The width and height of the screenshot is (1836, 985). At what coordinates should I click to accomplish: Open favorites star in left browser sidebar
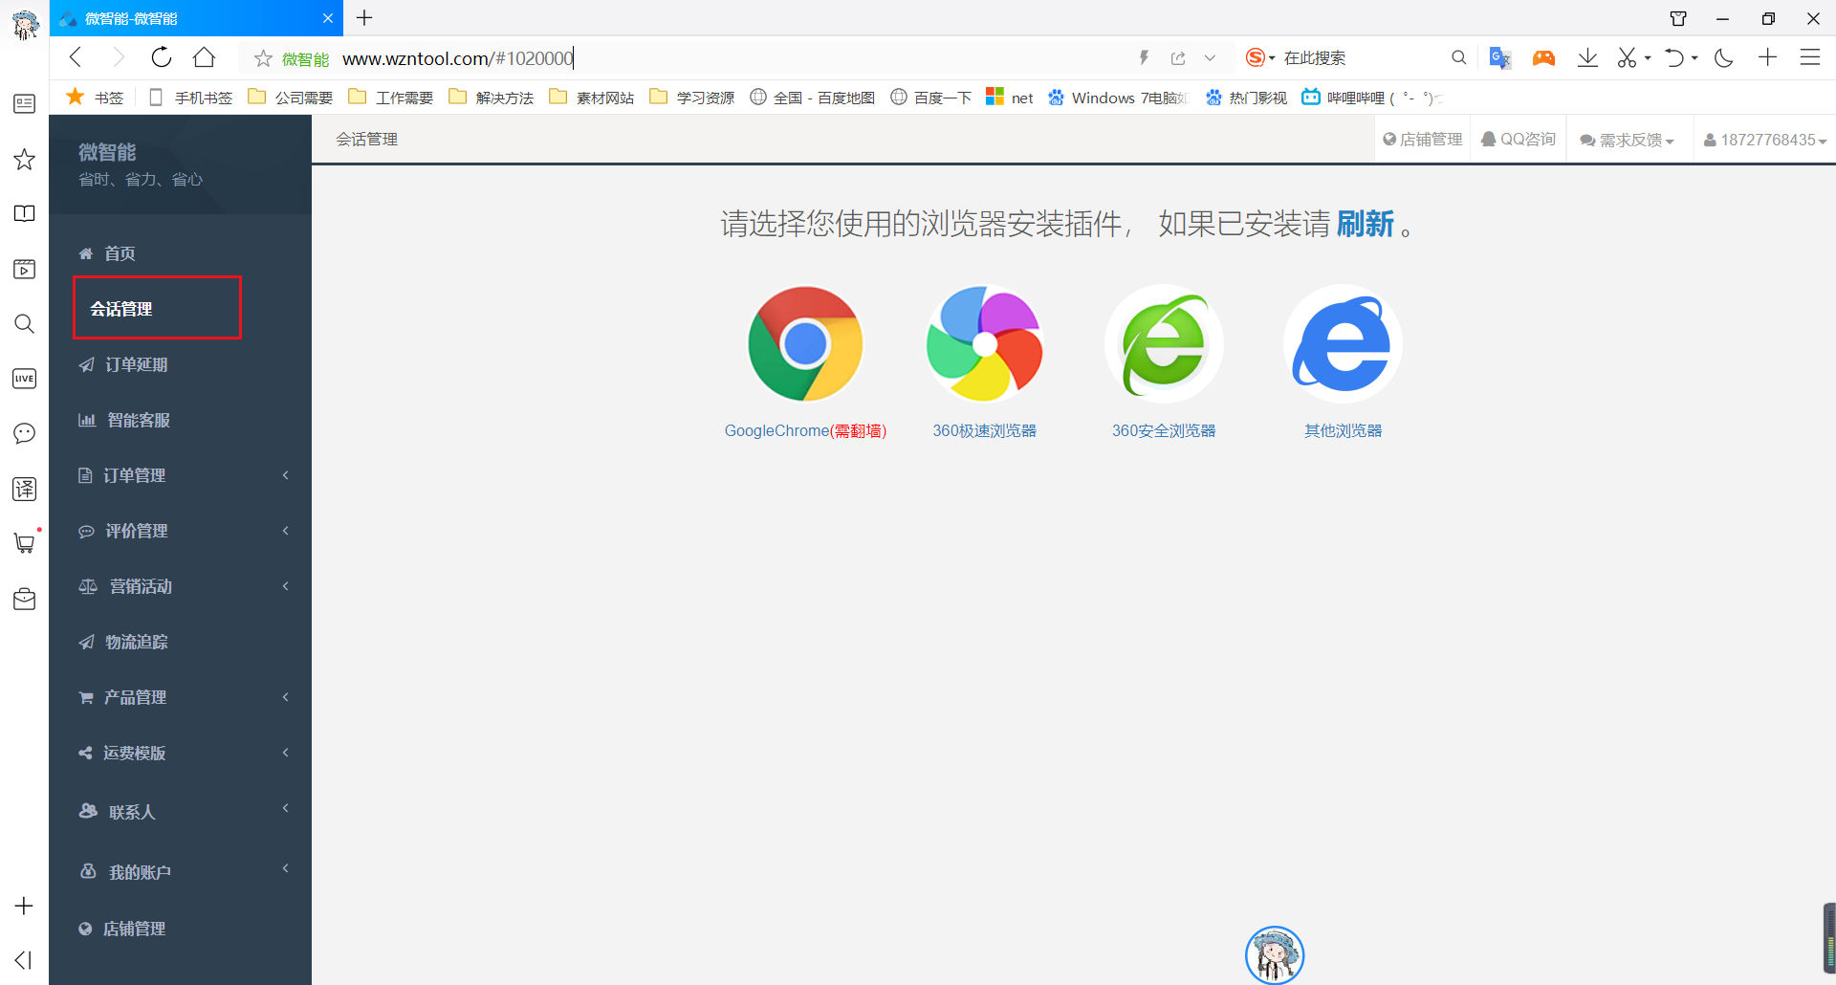click(25, 159)
